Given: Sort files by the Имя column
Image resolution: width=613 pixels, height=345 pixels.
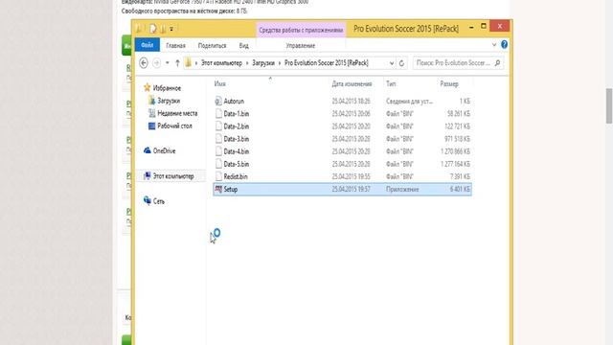Looking at the screenshot, I should (x=219, y=83).
